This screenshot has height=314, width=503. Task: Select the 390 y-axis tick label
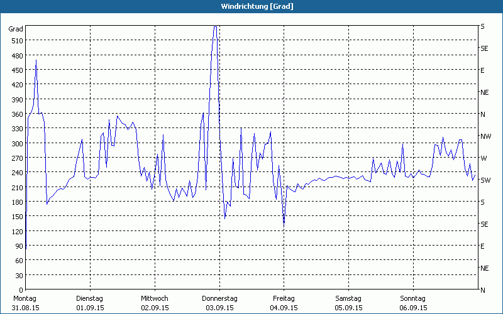pos(17,100)
